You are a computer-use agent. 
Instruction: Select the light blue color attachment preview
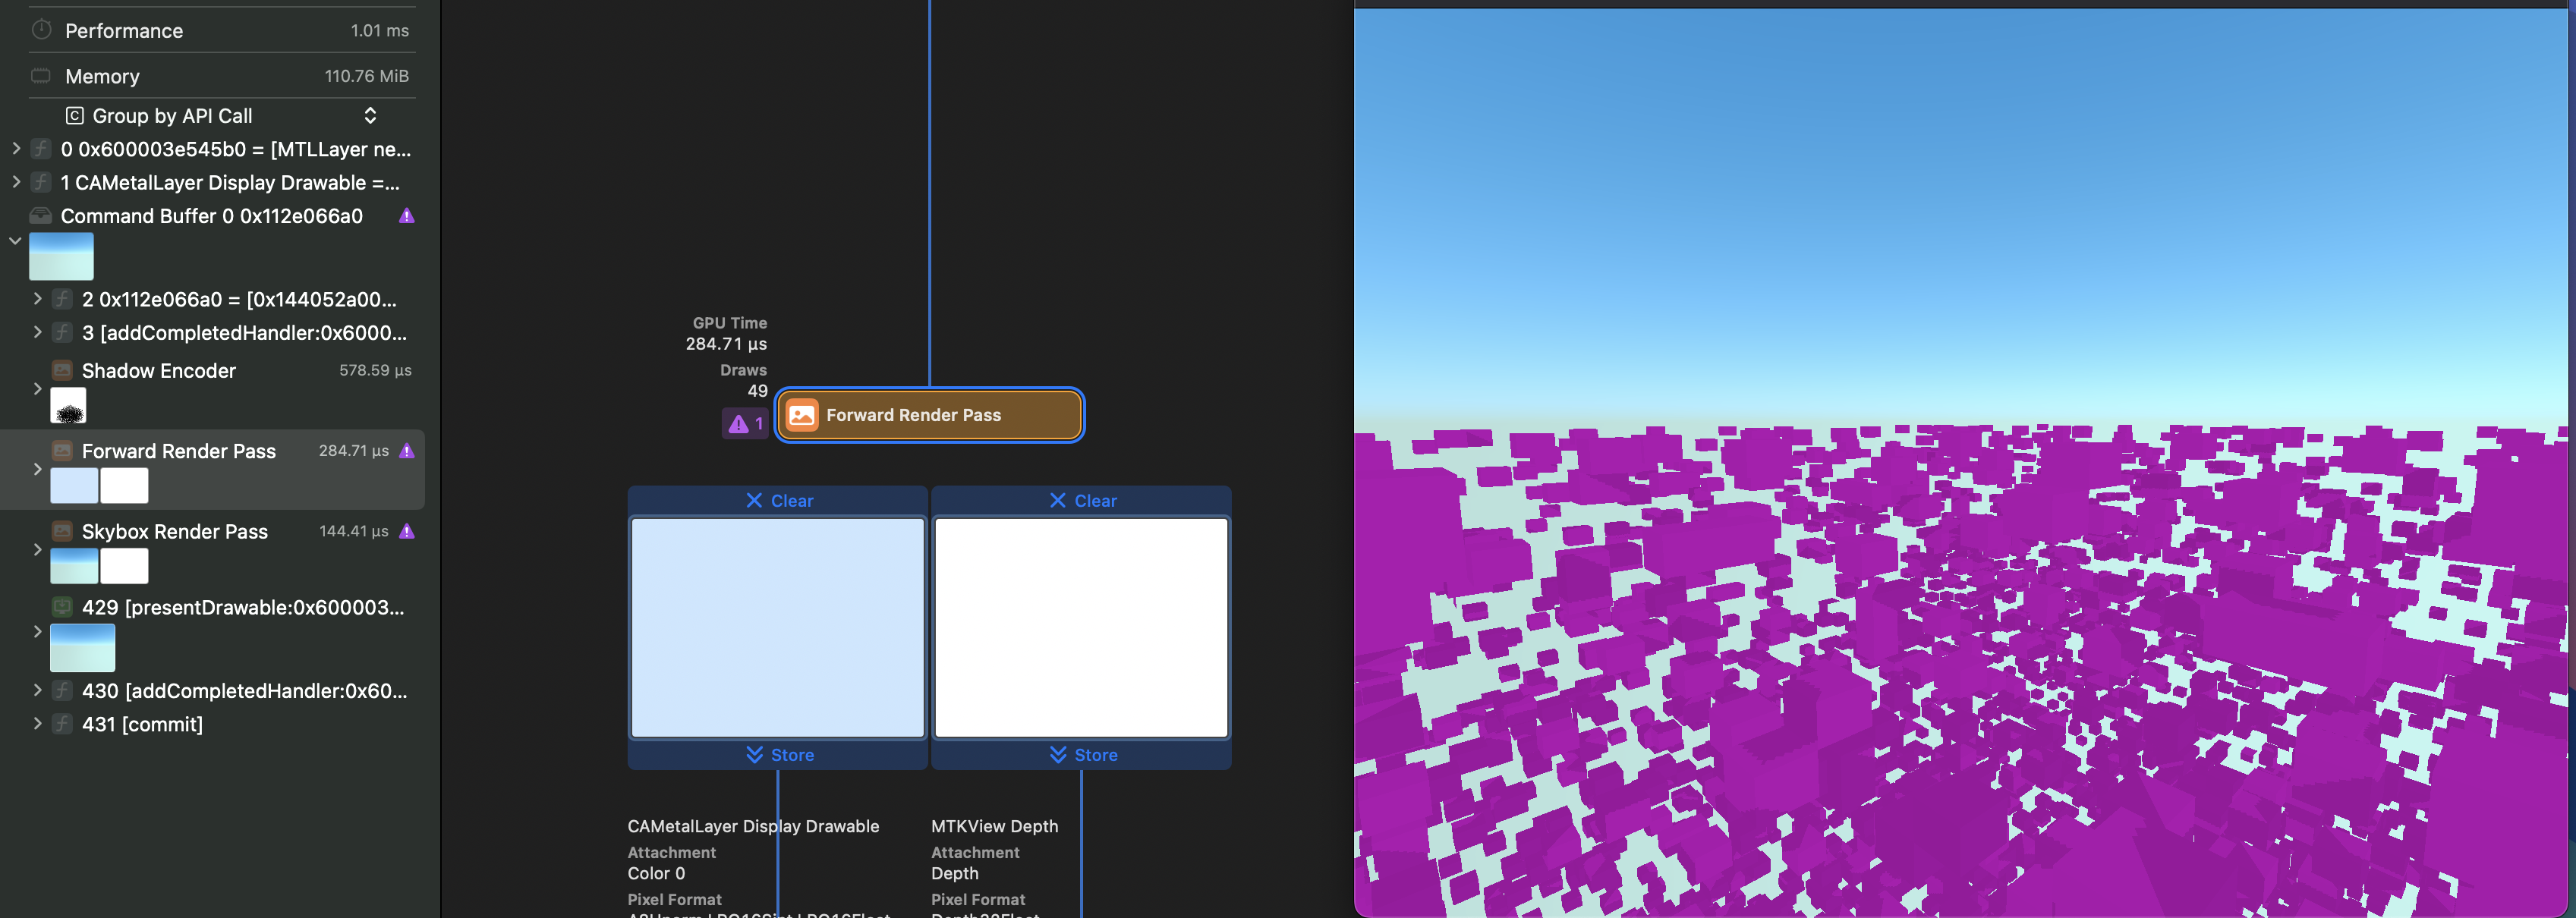pos(778,628)
